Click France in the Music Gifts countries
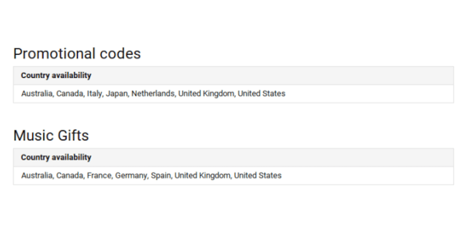The height and width of the screenshot is (234, 464). coord(98,176)
